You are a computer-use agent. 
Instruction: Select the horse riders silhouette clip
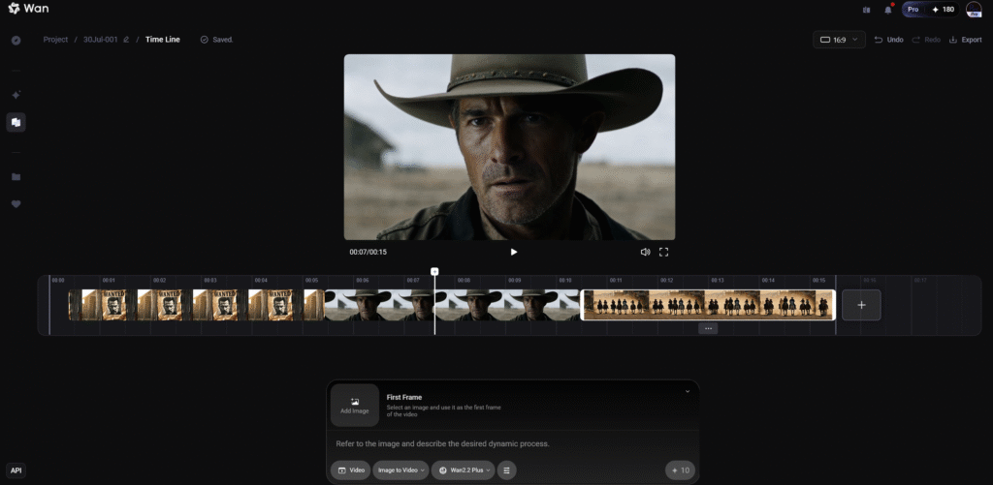point(708,304)
